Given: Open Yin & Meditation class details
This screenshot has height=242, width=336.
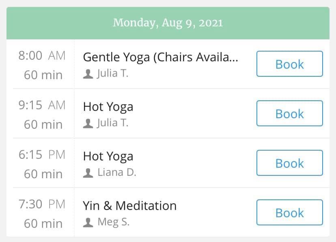Looking at the screenshot, I should click(129, 206).
